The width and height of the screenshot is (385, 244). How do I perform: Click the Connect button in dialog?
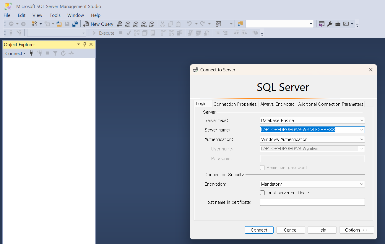click(259, 230)
